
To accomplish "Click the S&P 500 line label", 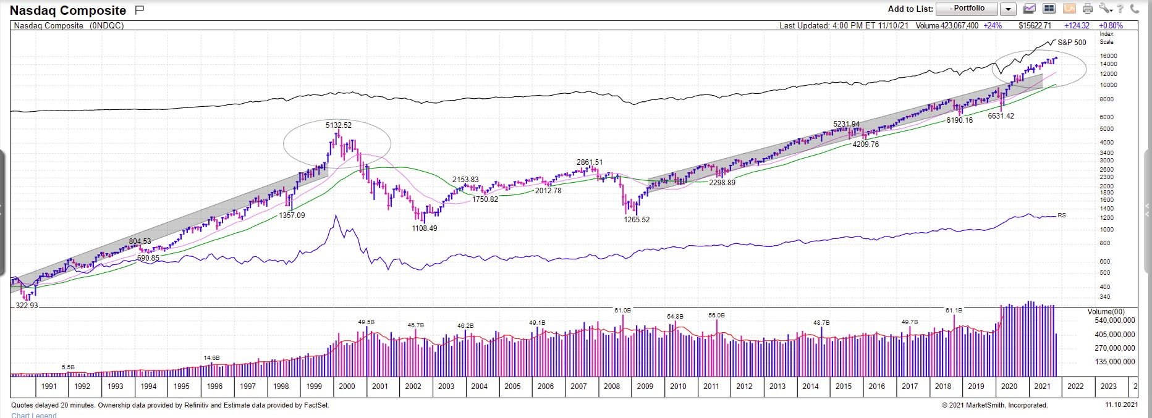I will coord(1072,43).
